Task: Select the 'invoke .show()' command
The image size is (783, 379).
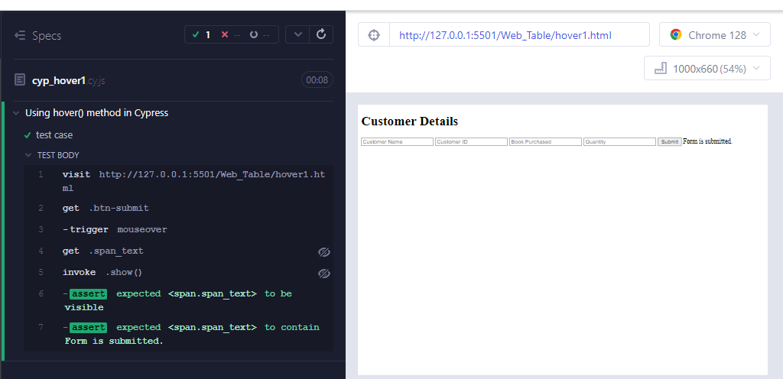Action: [178, 273]
